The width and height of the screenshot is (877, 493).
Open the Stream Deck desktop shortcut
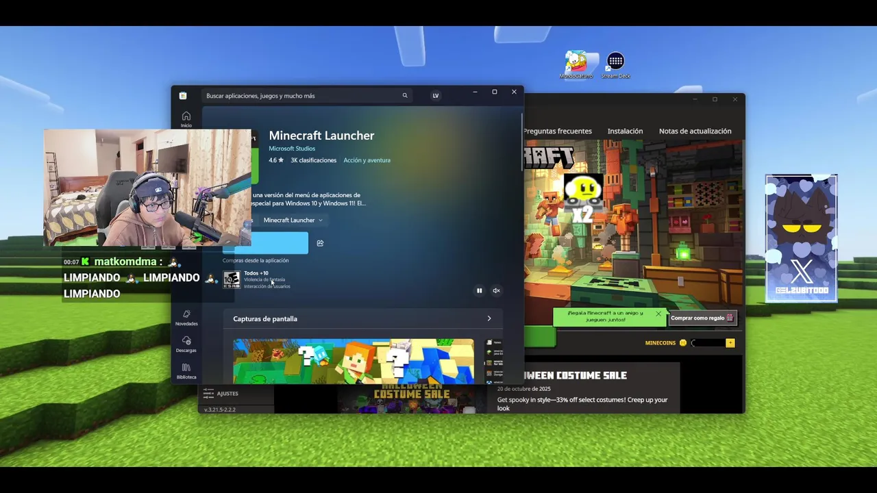(x=615, y=66)
